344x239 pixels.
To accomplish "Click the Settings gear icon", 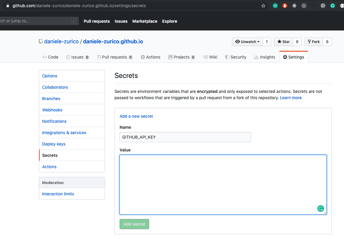I will 285,57.
